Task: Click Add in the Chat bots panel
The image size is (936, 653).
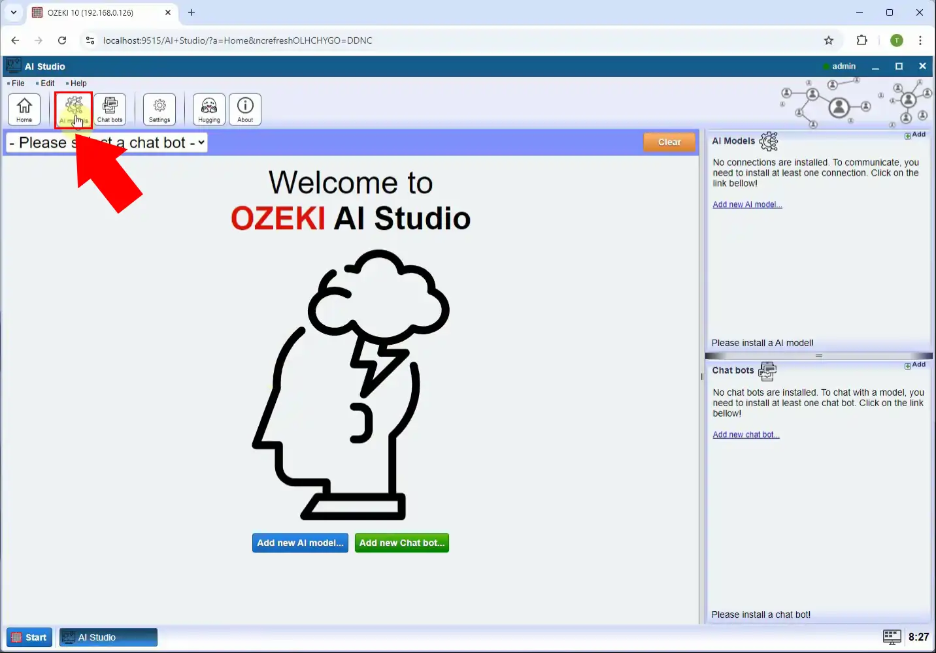Action: (x=915, y=365)
